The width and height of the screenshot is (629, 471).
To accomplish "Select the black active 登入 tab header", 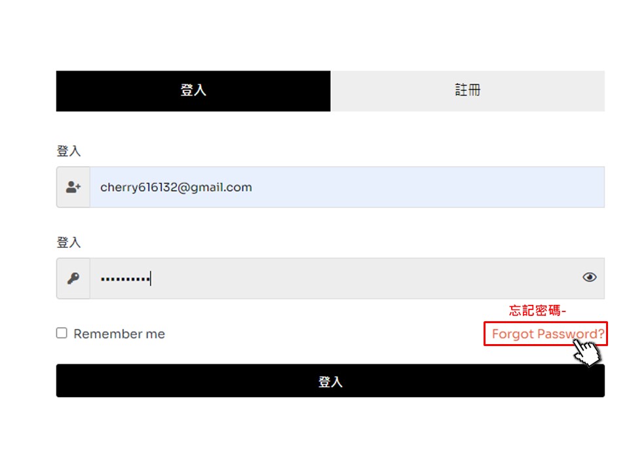I will (x=193, y=91).
